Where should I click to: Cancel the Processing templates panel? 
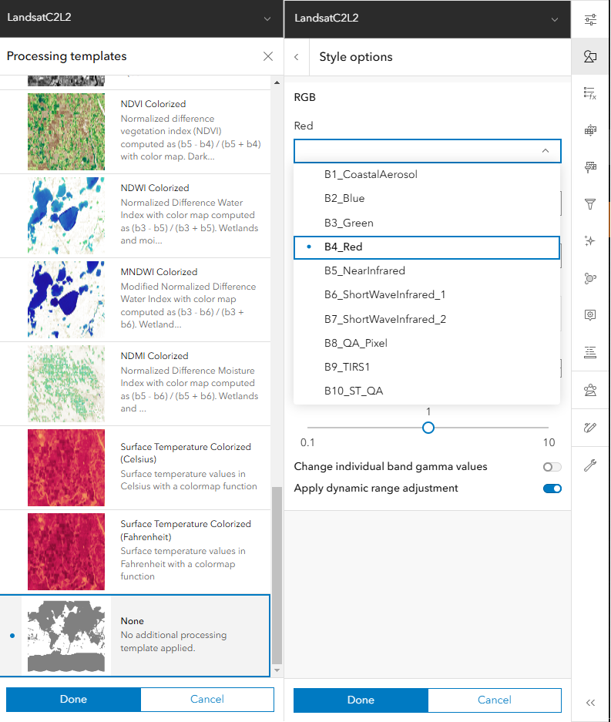click(x=206, y=700)
